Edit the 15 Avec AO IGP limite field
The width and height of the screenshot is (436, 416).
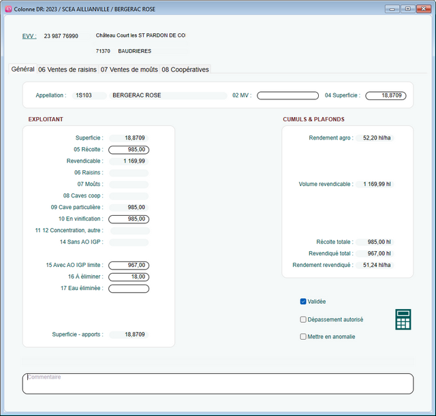(128, 266)
